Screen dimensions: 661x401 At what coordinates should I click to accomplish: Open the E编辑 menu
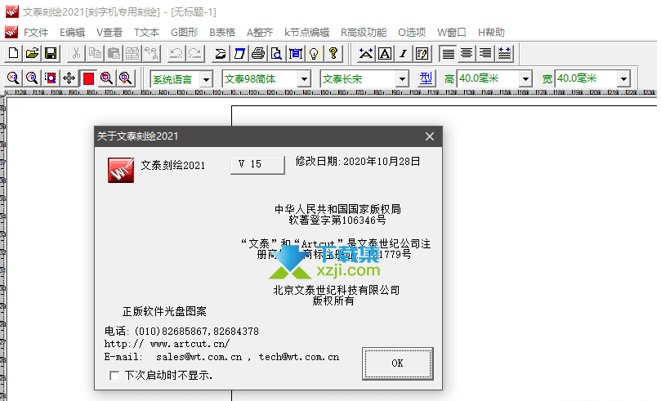coord(72,33)
